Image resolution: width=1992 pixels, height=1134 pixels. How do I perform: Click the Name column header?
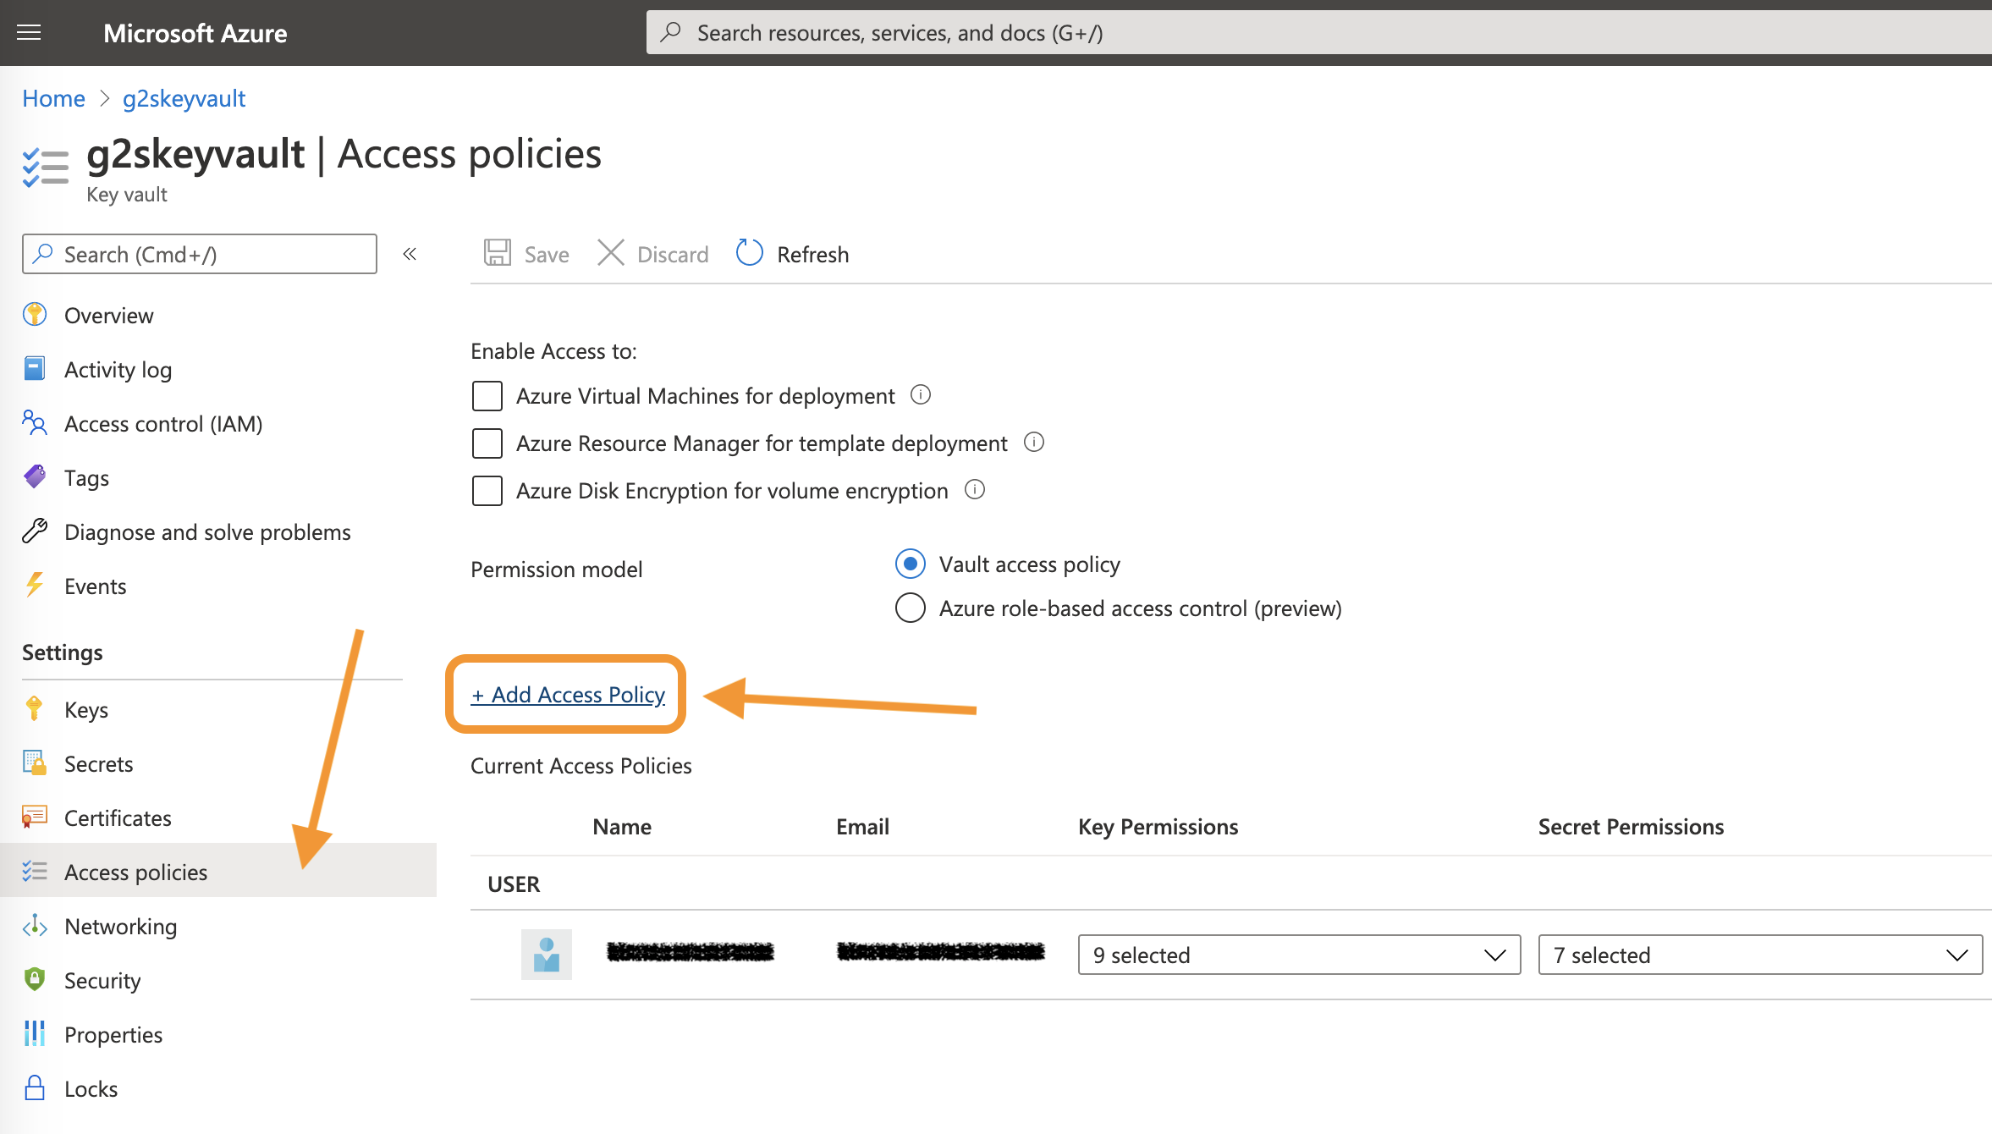(x=622, y=827)
